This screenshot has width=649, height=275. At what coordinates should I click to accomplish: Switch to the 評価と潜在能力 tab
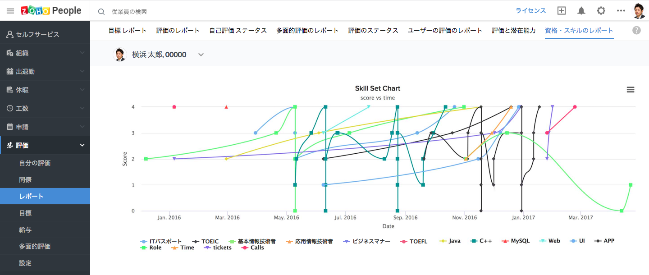click(514, 31)
